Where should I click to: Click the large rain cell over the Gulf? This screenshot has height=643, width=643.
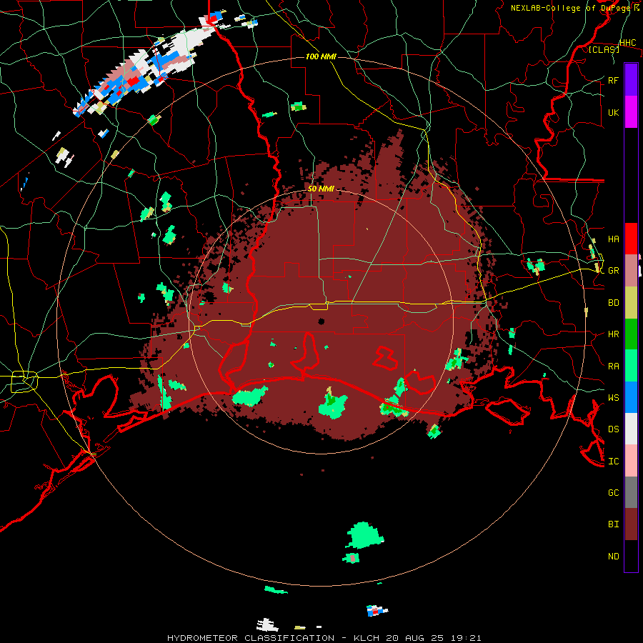(x=364, y=535)
